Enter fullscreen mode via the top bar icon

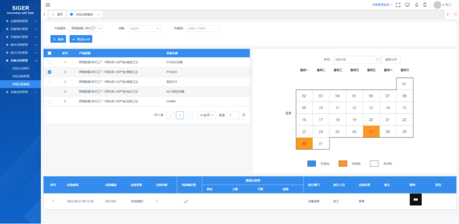[398, 5]
